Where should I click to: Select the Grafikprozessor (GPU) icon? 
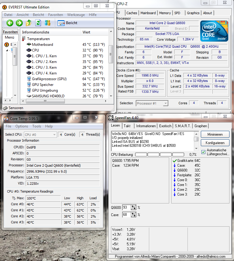tap(29, 79)
